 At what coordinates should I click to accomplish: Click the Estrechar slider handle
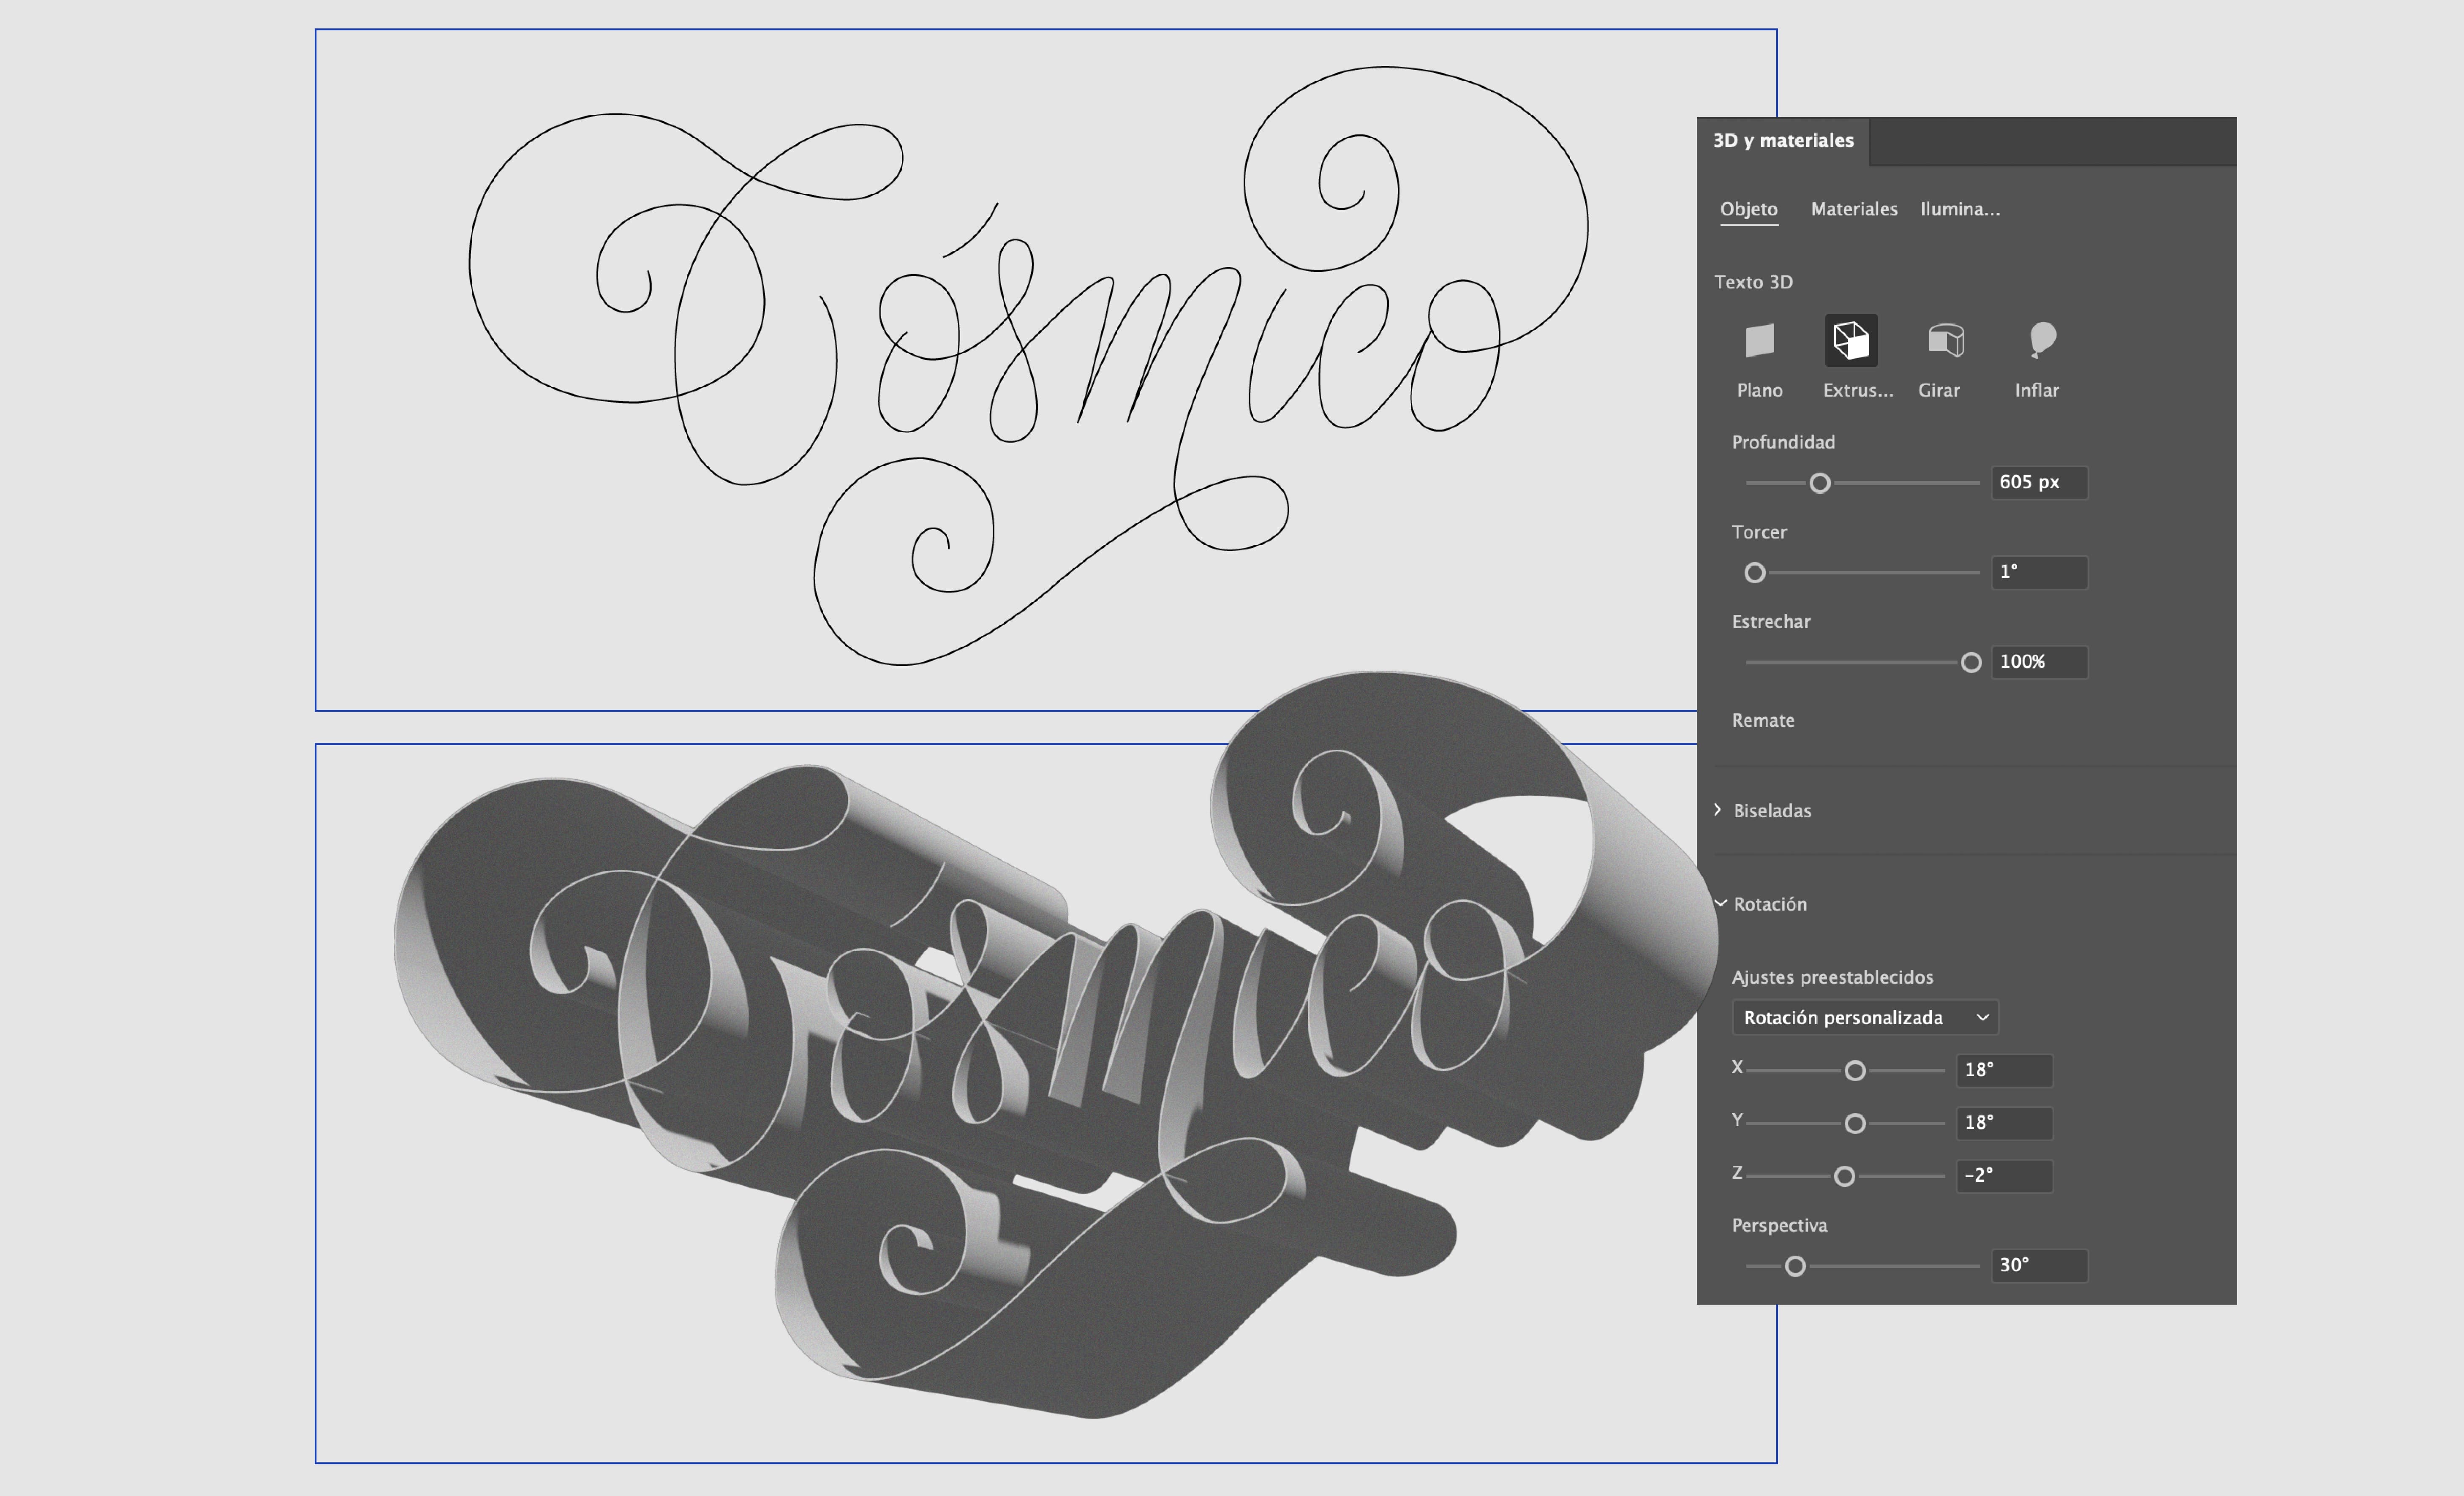point(1970,662)
